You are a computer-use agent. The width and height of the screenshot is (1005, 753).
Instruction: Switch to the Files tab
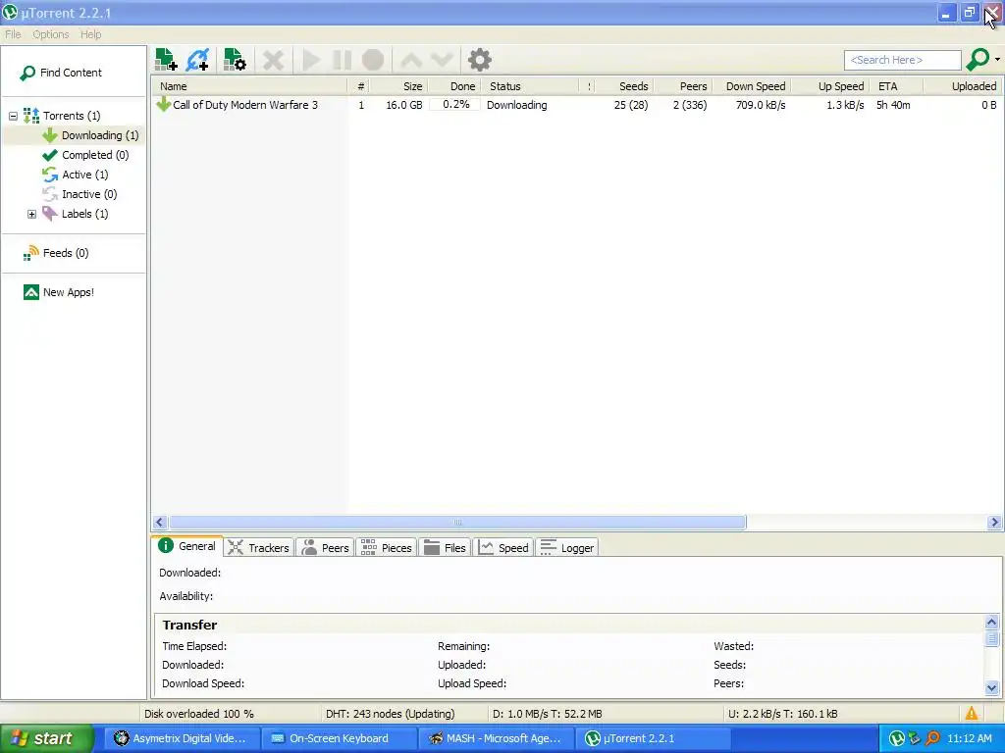tap(445, 548)
